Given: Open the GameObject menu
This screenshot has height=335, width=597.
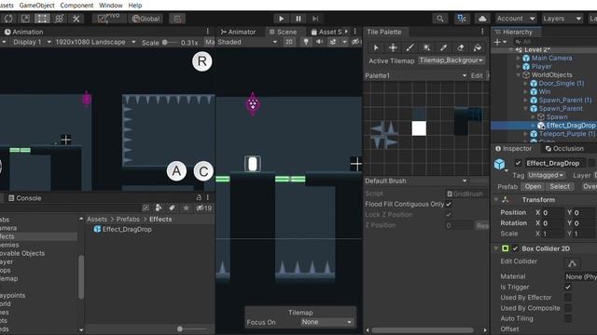Looking at the screenshot, I should coord(36,6).
